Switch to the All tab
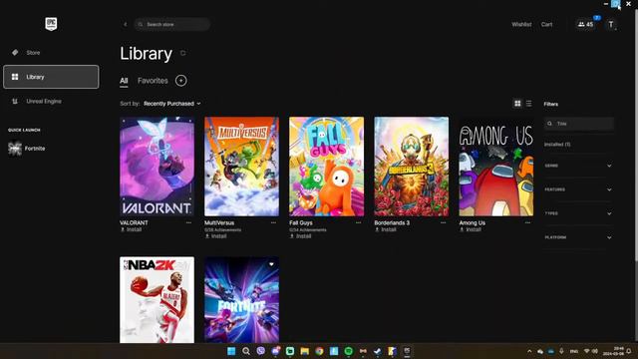The height and width of the screenshot is (359, 638). point(124,81)
